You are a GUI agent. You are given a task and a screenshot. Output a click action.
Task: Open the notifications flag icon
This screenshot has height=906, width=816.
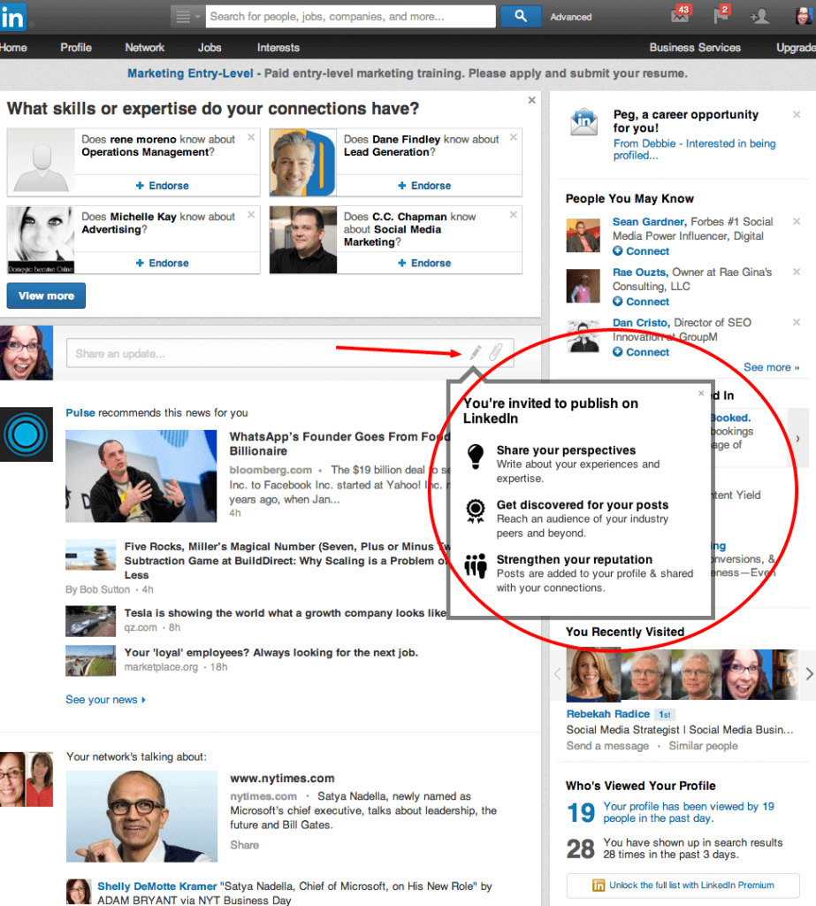721,15
